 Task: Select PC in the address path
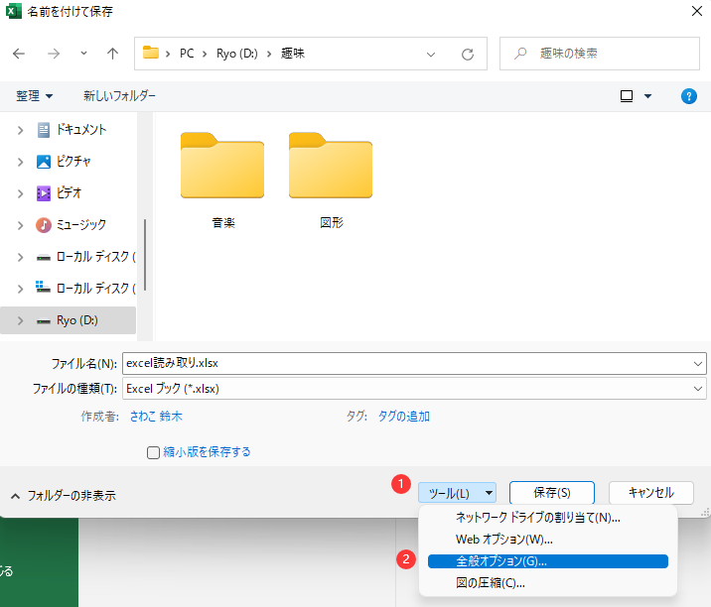tap(187, 54)
